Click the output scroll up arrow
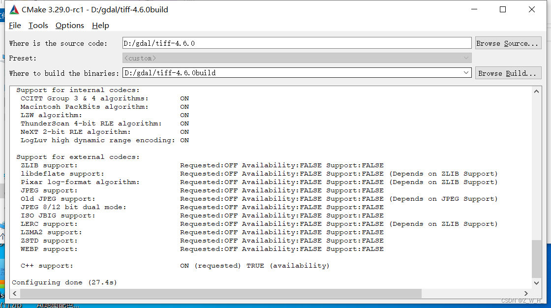 [x=536, y=92]
